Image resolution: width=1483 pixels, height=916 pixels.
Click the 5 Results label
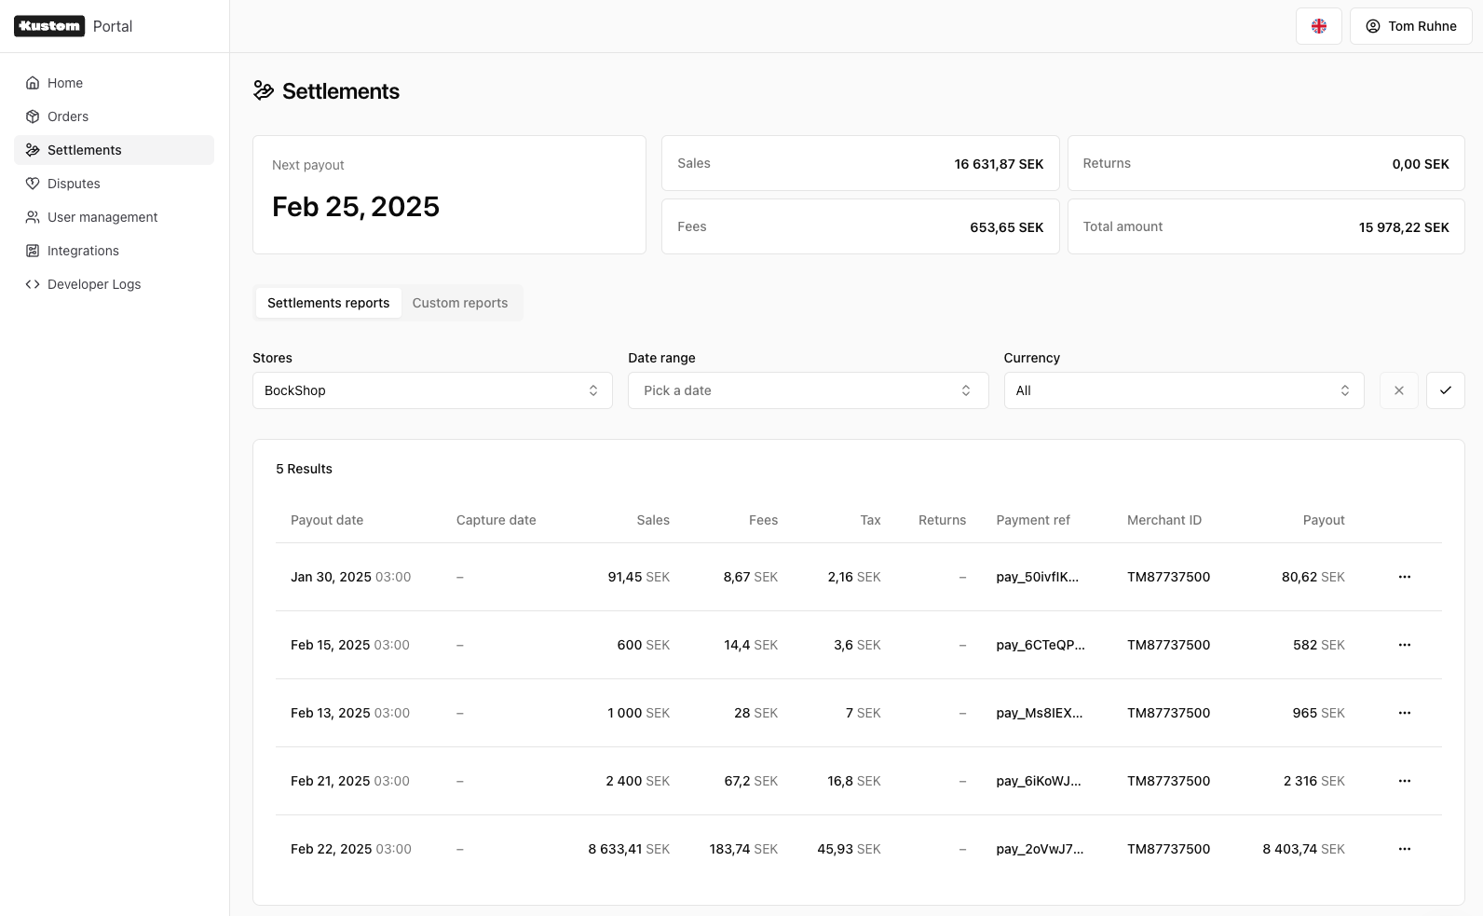304,469
